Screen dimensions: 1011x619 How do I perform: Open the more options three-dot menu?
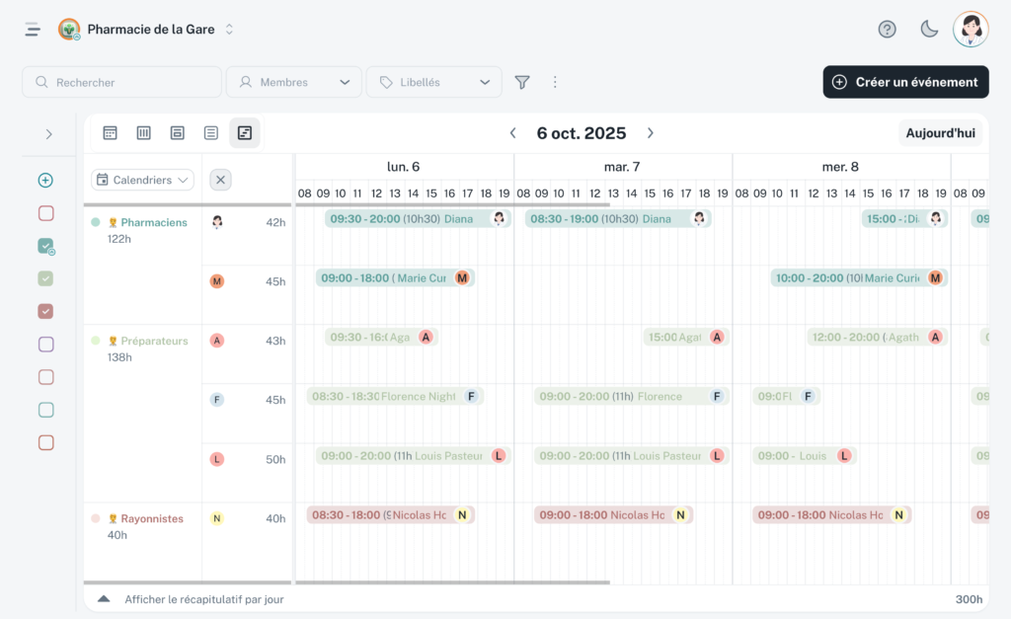tap(555, 82)
